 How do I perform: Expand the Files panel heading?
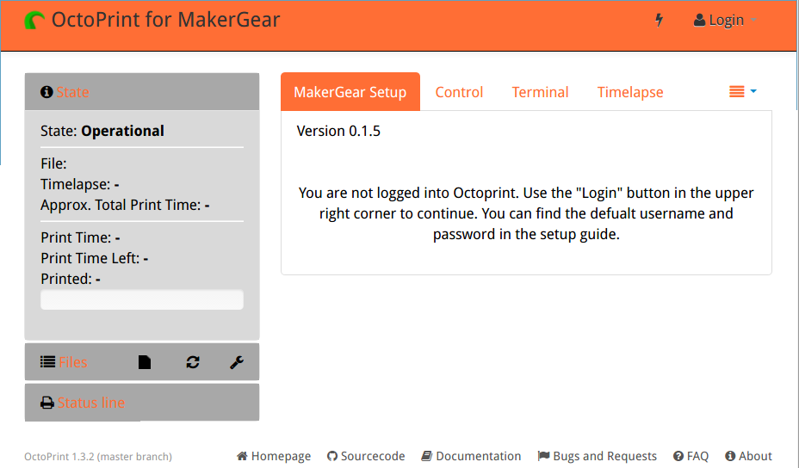point(73,362)
